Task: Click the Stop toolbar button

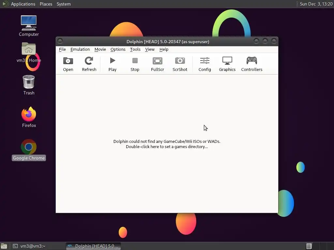Action: click(135, 64)
